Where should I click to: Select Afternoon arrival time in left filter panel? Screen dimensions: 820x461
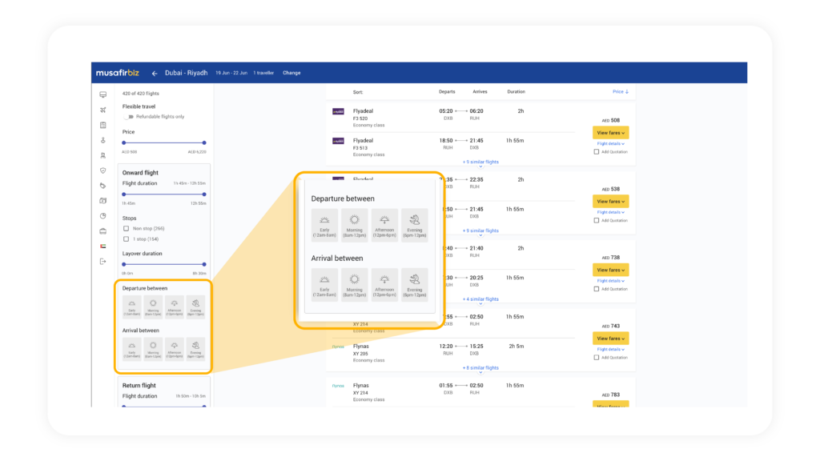coord(174,349)
